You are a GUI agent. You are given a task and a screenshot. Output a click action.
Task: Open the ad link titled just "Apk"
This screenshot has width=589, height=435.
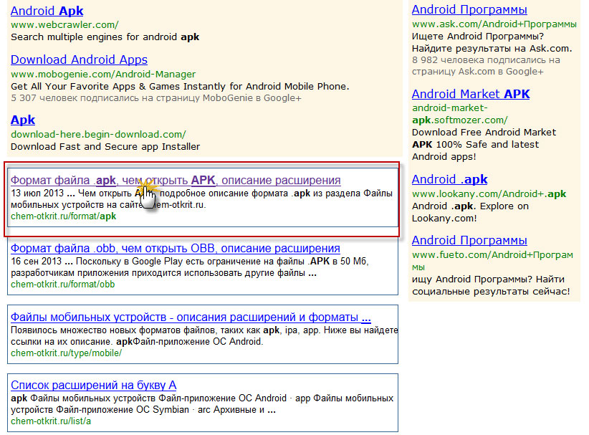(23, 120)
